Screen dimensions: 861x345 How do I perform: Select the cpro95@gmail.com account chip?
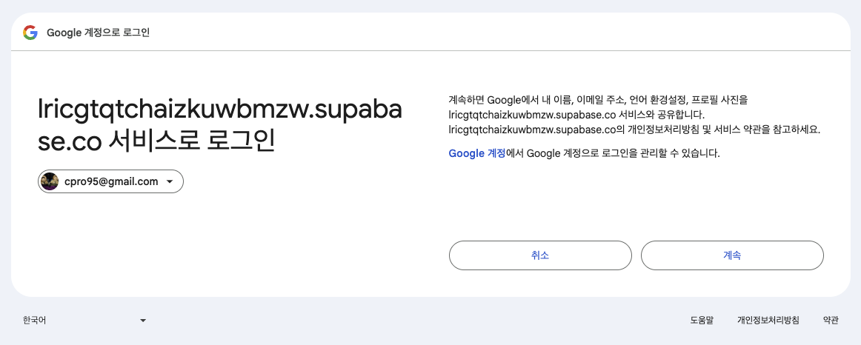click(x=111, y=181)
